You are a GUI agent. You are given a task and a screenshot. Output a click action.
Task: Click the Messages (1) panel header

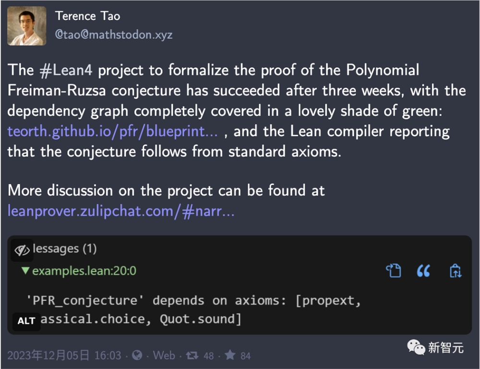click(65, 249)
